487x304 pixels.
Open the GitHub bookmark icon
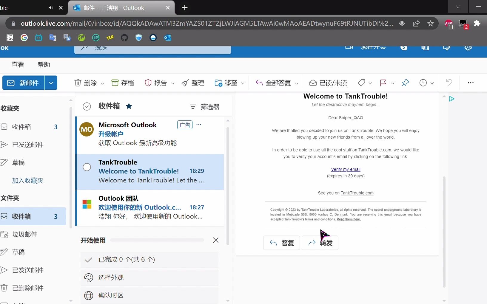(x=124, y=38)
